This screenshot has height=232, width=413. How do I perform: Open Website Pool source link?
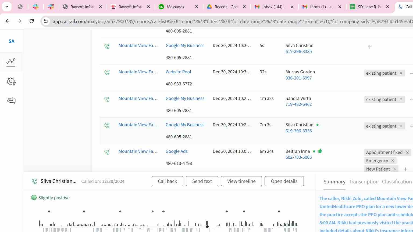coord(178,72)
